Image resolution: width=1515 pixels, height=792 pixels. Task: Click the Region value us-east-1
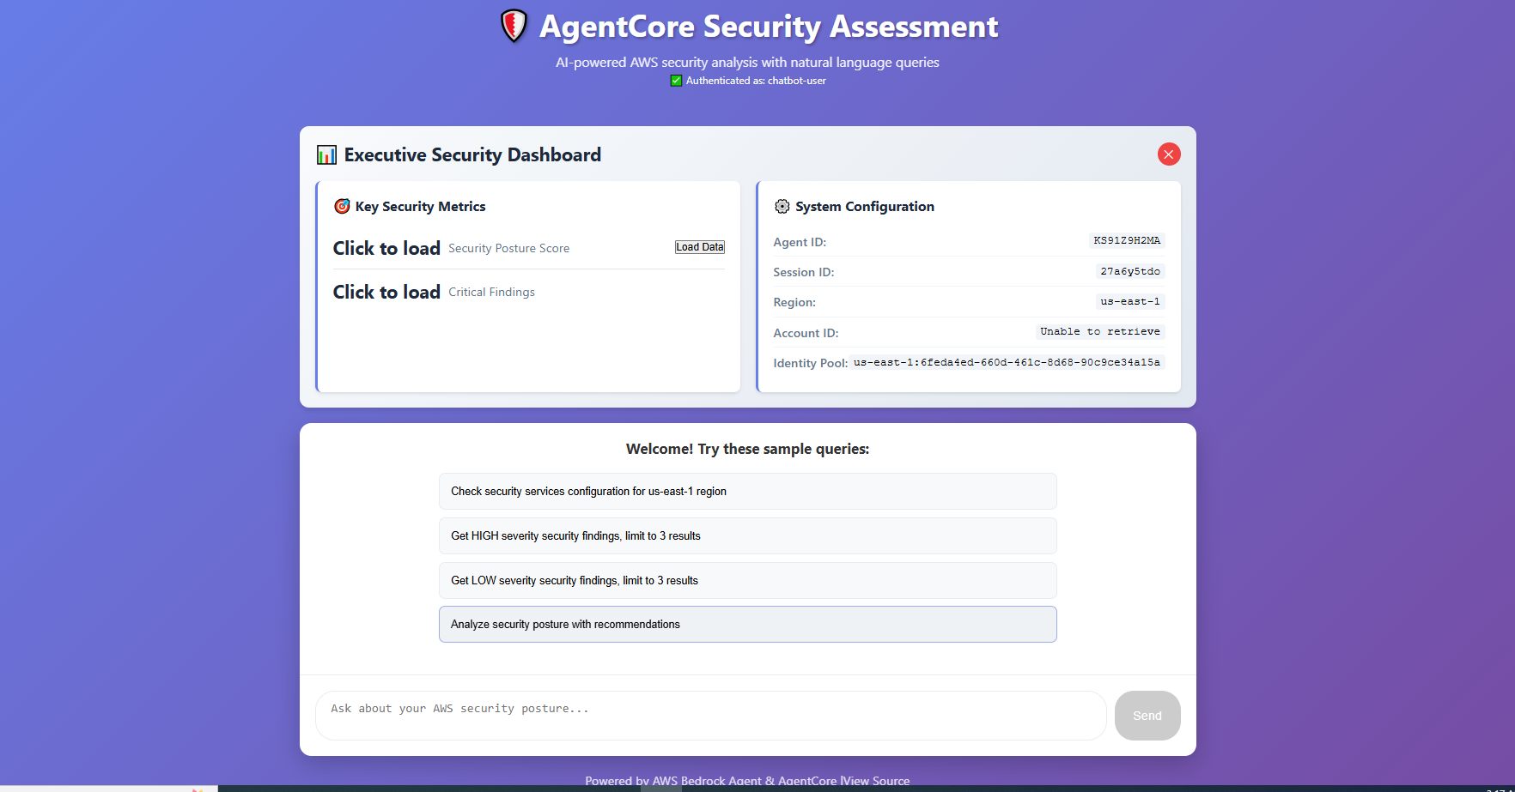[x=1130, y=301]
